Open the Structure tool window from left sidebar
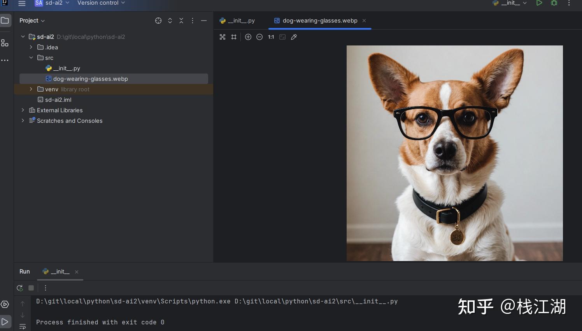The image size is (582, 331). [x=5, y=43]
